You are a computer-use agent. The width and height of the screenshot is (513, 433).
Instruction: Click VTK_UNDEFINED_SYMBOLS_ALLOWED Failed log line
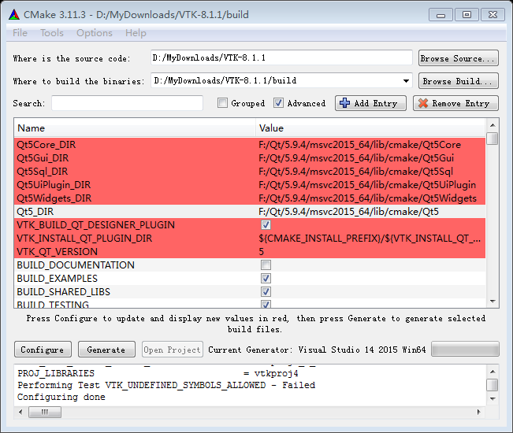coord(166,385)
